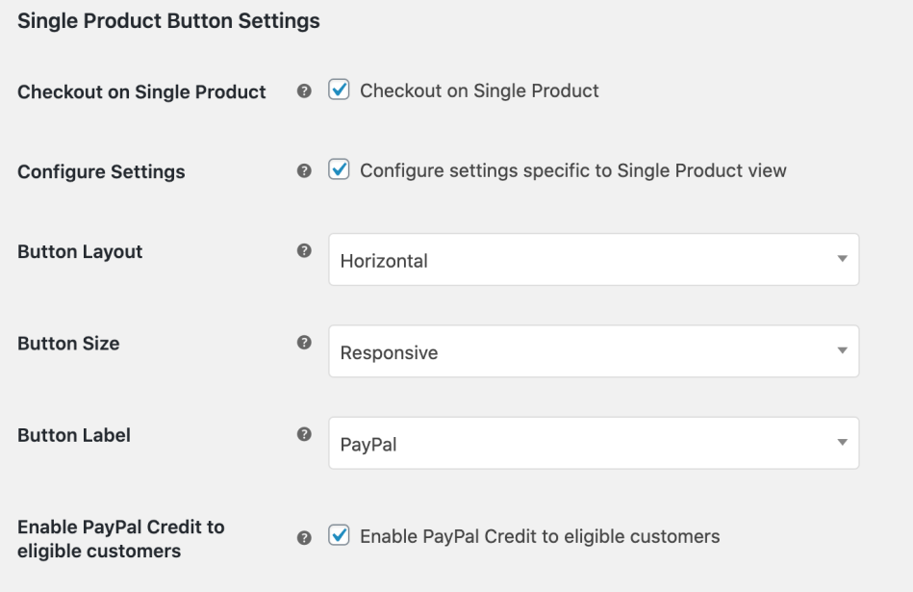Click the Single Product Button Settings heading
913x592 pixels.
(168, 21)
